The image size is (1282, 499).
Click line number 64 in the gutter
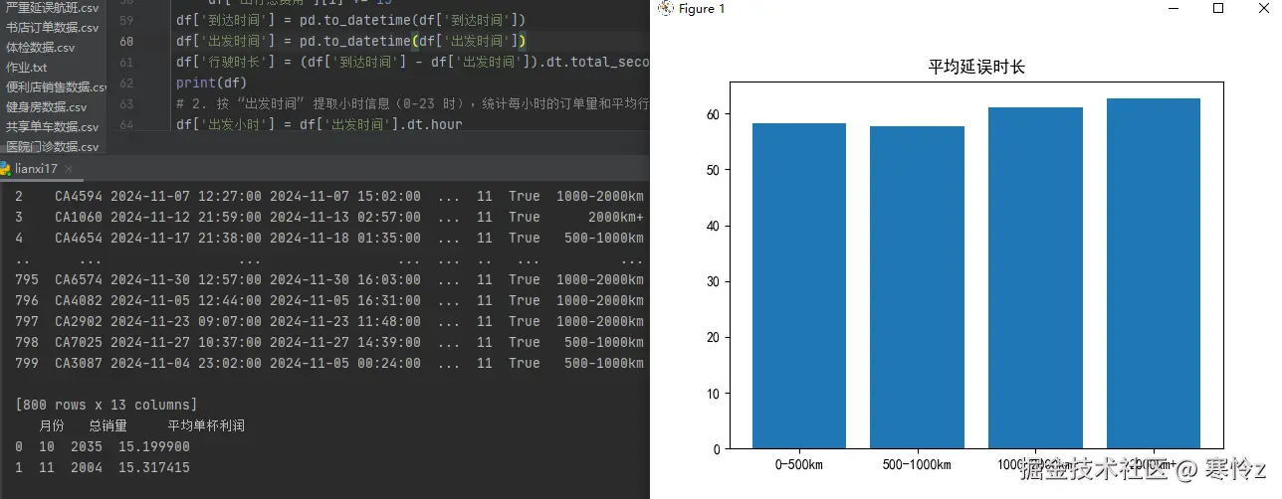tap(125, 124)
